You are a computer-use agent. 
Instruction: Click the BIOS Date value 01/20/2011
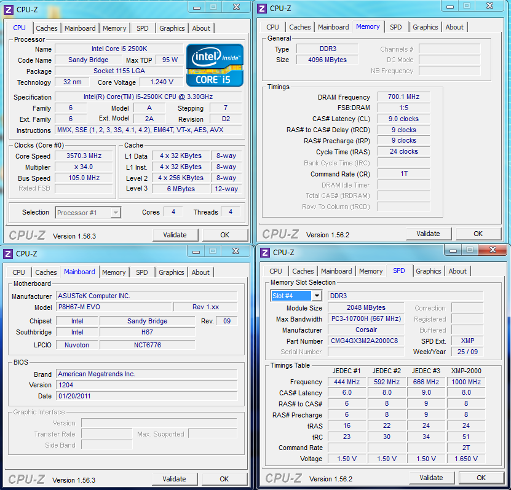tap(147, 396)
